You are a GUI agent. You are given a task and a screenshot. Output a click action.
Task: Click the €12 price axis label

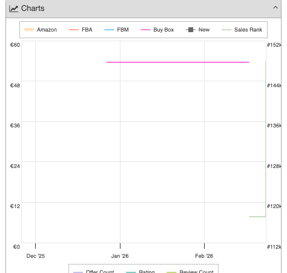coord(15,206)
